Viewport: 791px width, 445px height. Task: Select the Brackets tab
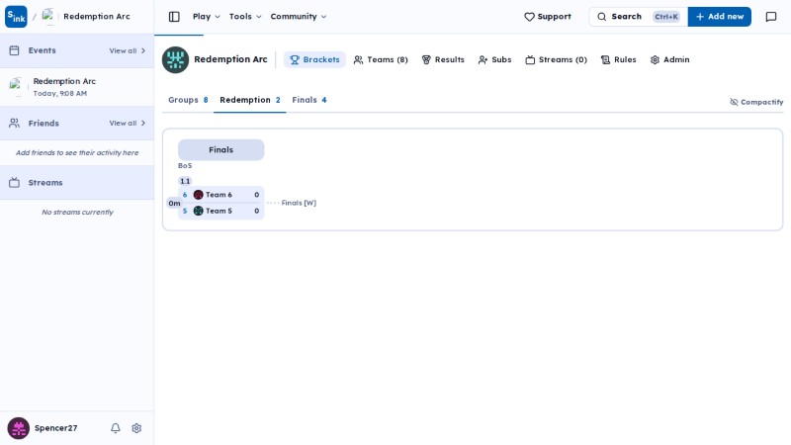pyautogui.click(x=314, y=59)
